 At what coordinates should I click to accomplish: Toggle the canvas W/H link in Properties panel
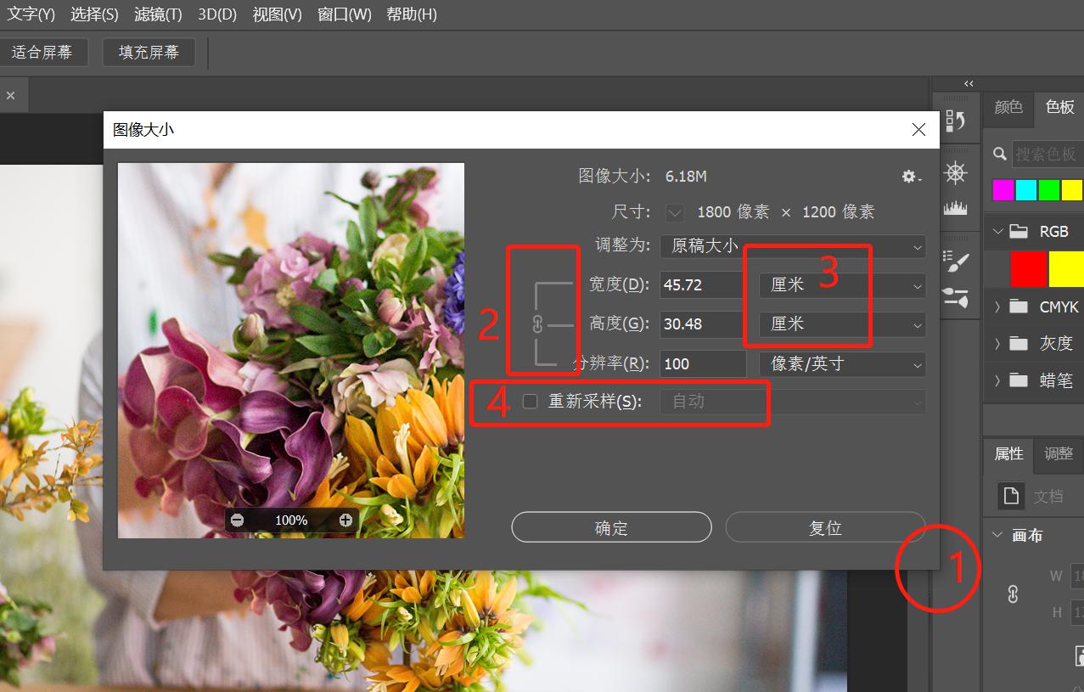1013,594
